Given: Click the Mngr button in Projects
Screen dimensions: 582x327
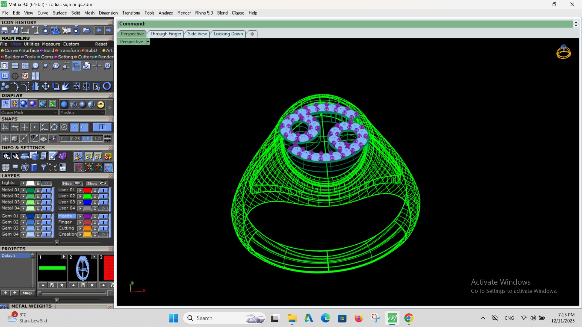Looking at the screenshot, I should tap(27, 293).
